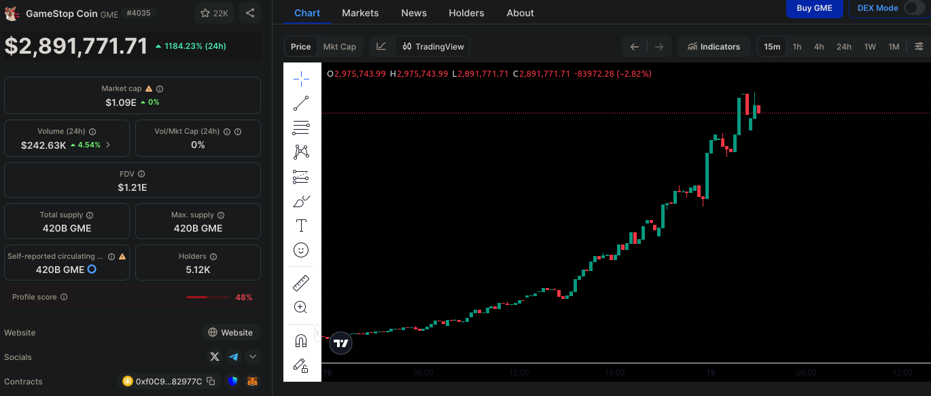This screenshot has width=931, height=396.
Task: Set the chart interval to 1M
Action: (x=894, y=46)
